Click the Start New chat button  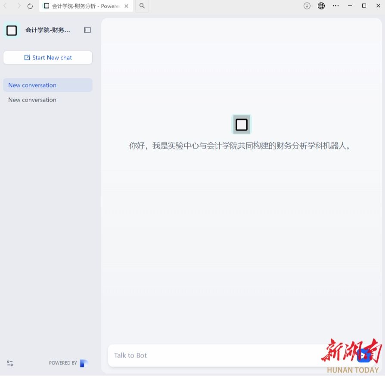pyautogui.click(x=48, y=58)
